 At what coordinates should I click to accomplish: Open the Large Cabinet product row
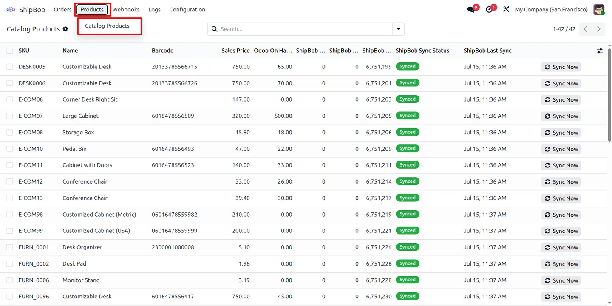pos(304,116)
